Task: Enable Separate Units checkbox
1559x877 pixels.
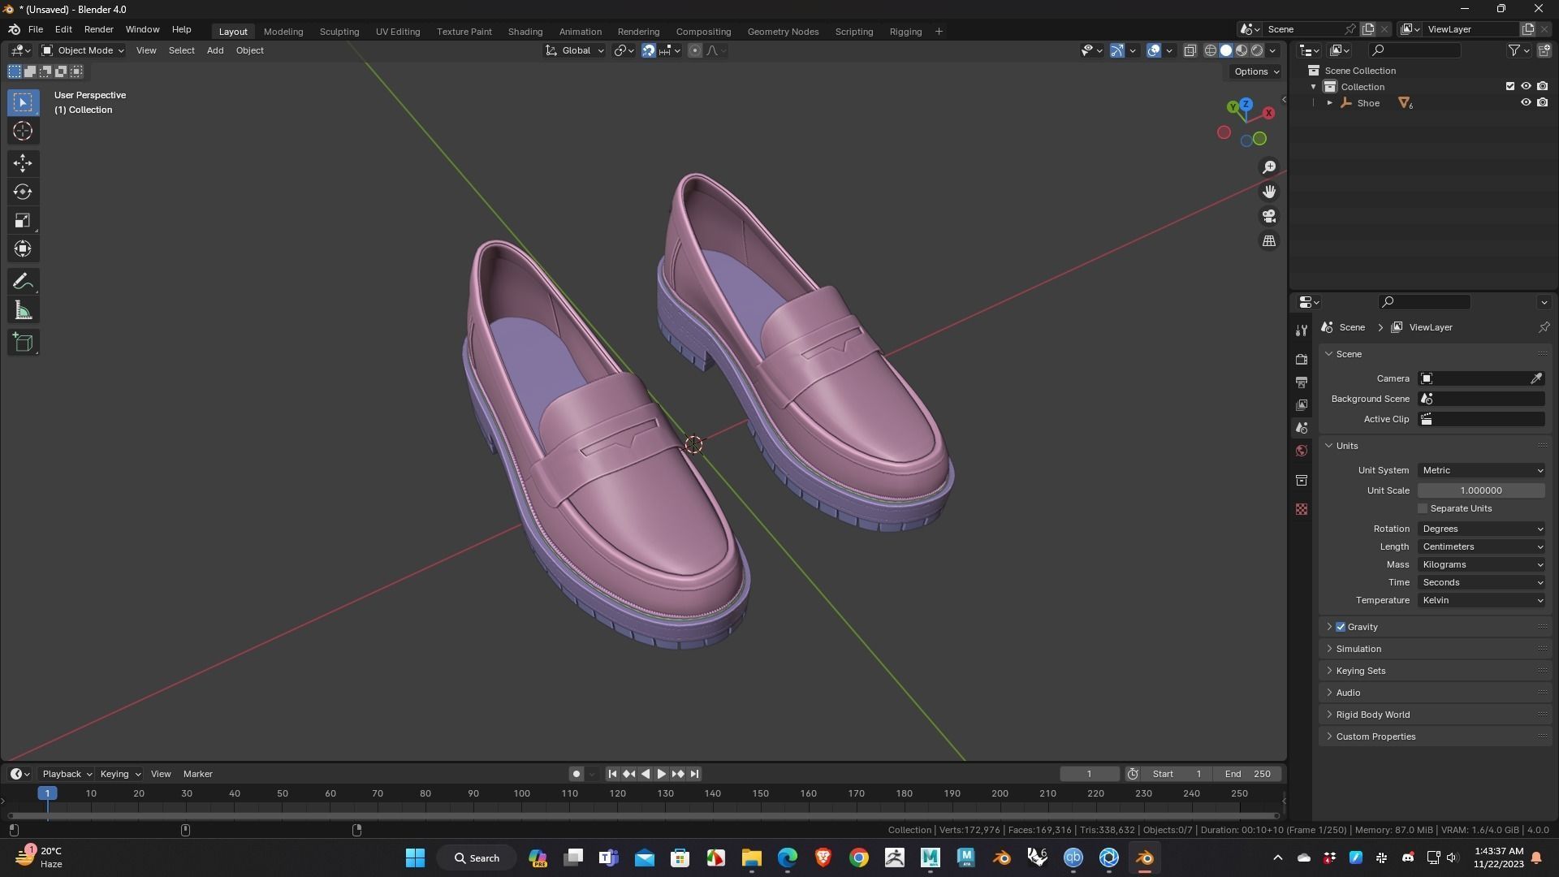Action: point(1423,508)
